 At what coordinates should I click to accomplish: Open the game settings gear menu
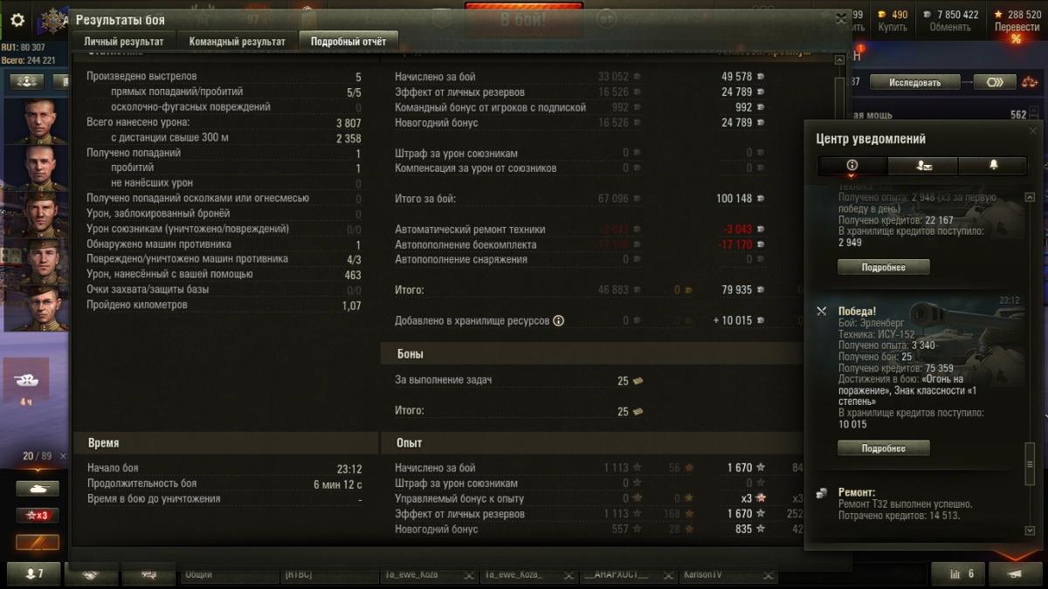[17, 20]
